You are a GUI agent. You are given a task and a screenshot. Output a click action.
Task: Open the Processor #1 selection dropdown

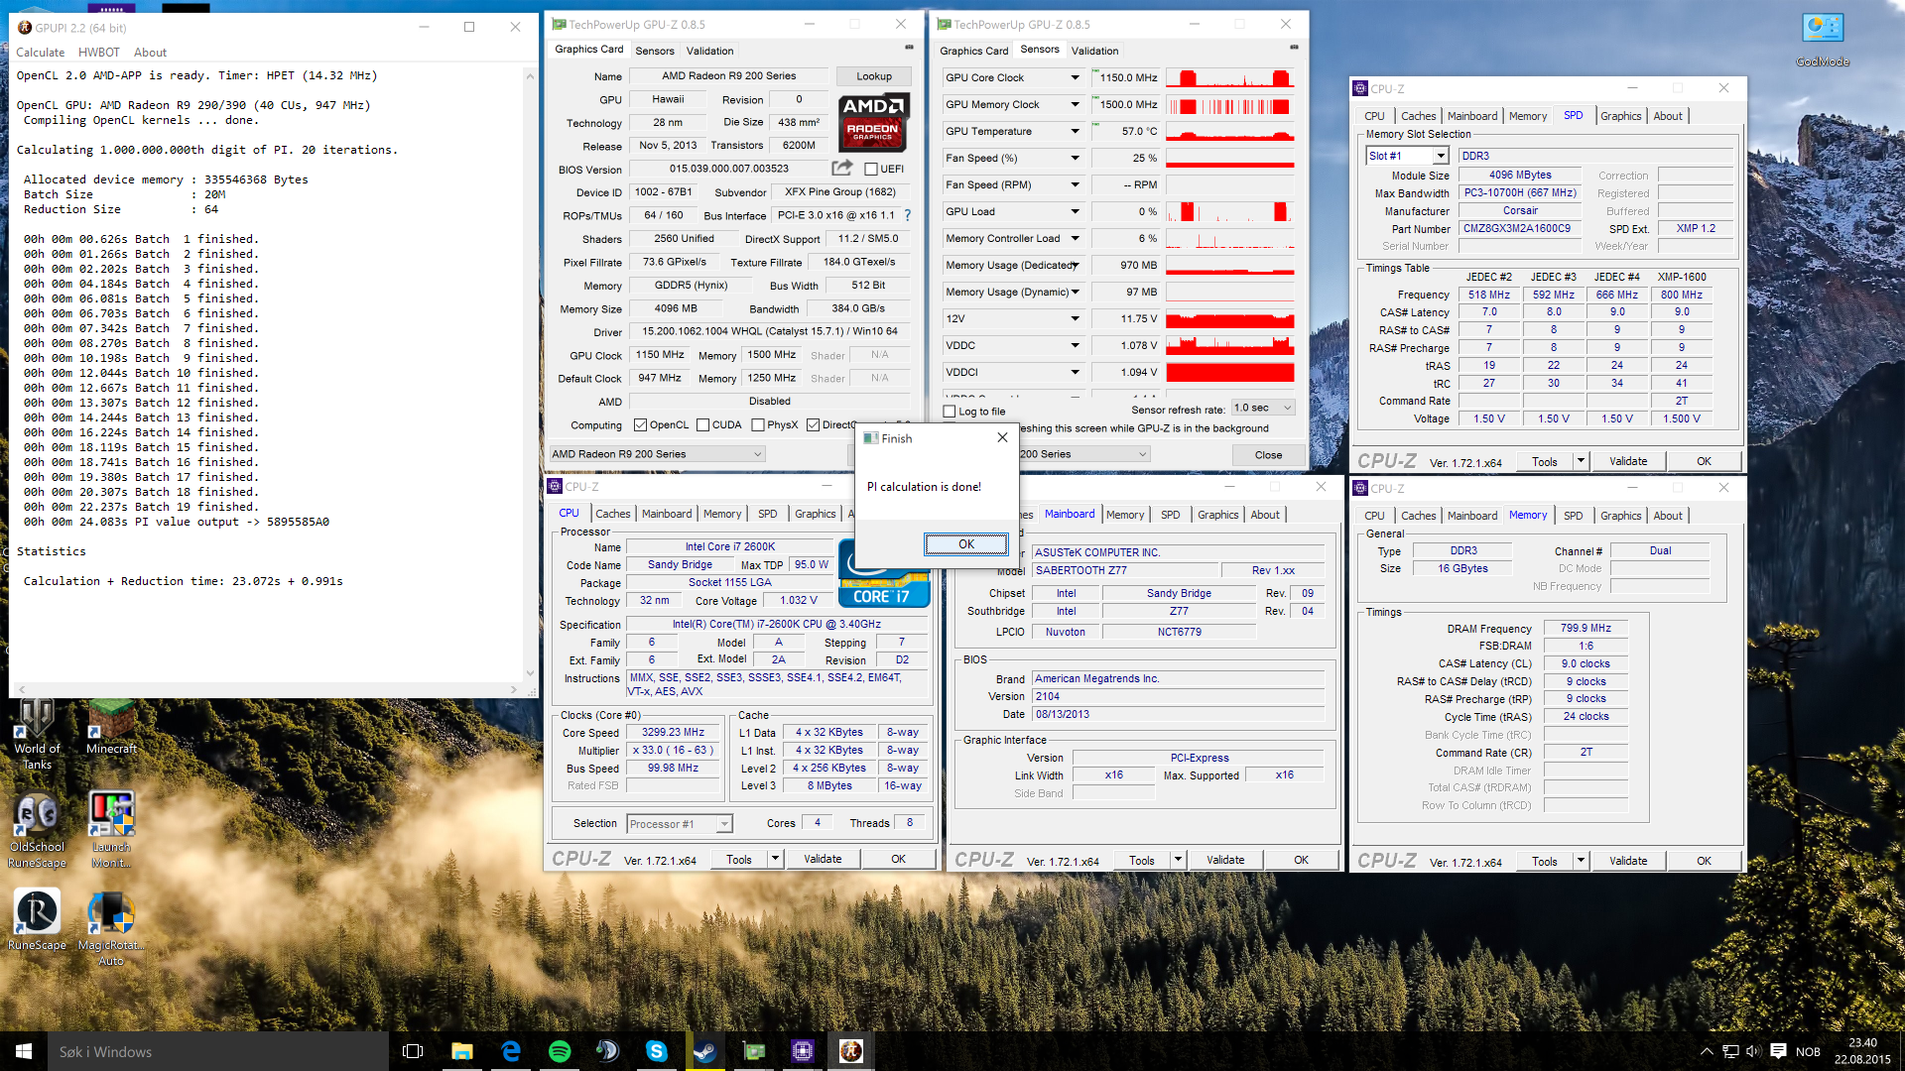[x=680, y=824]
